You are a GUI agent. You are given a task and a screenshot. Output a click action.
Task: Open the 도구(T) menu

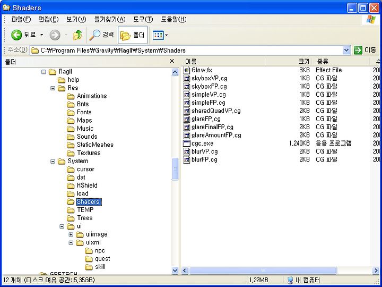(x=143, y=20)
